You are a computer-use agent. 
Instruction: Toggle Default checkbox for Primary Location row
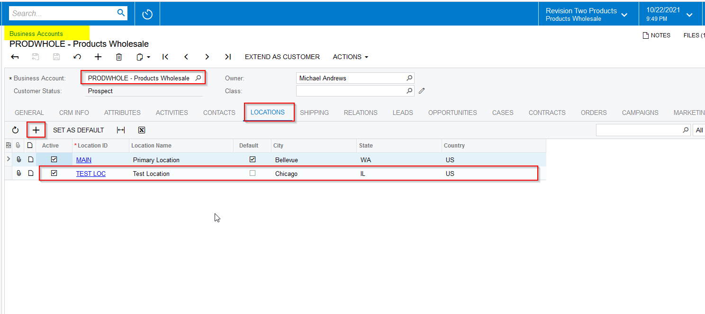click(253, 159)
